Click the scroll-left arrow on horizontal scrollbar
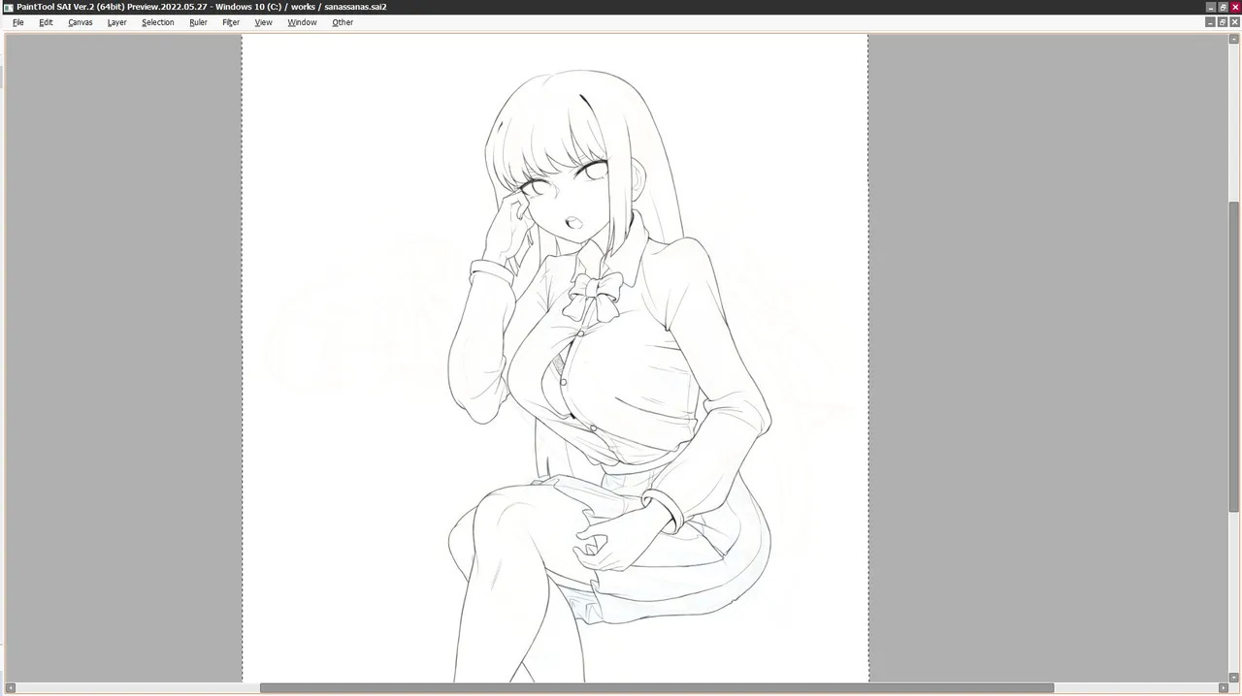Image resolution: width=1242 pixels, height=696 pixels. [x=11, y=688]
